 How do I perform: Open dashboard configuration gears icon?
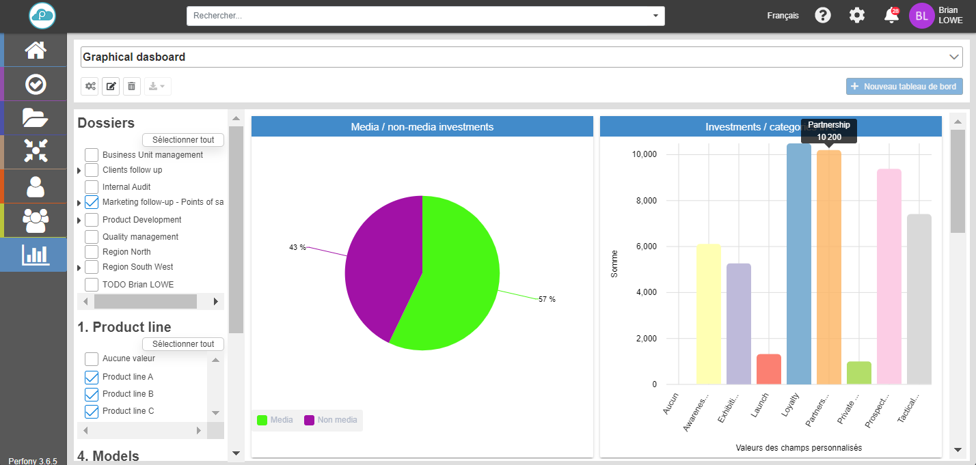pos(90,87)
